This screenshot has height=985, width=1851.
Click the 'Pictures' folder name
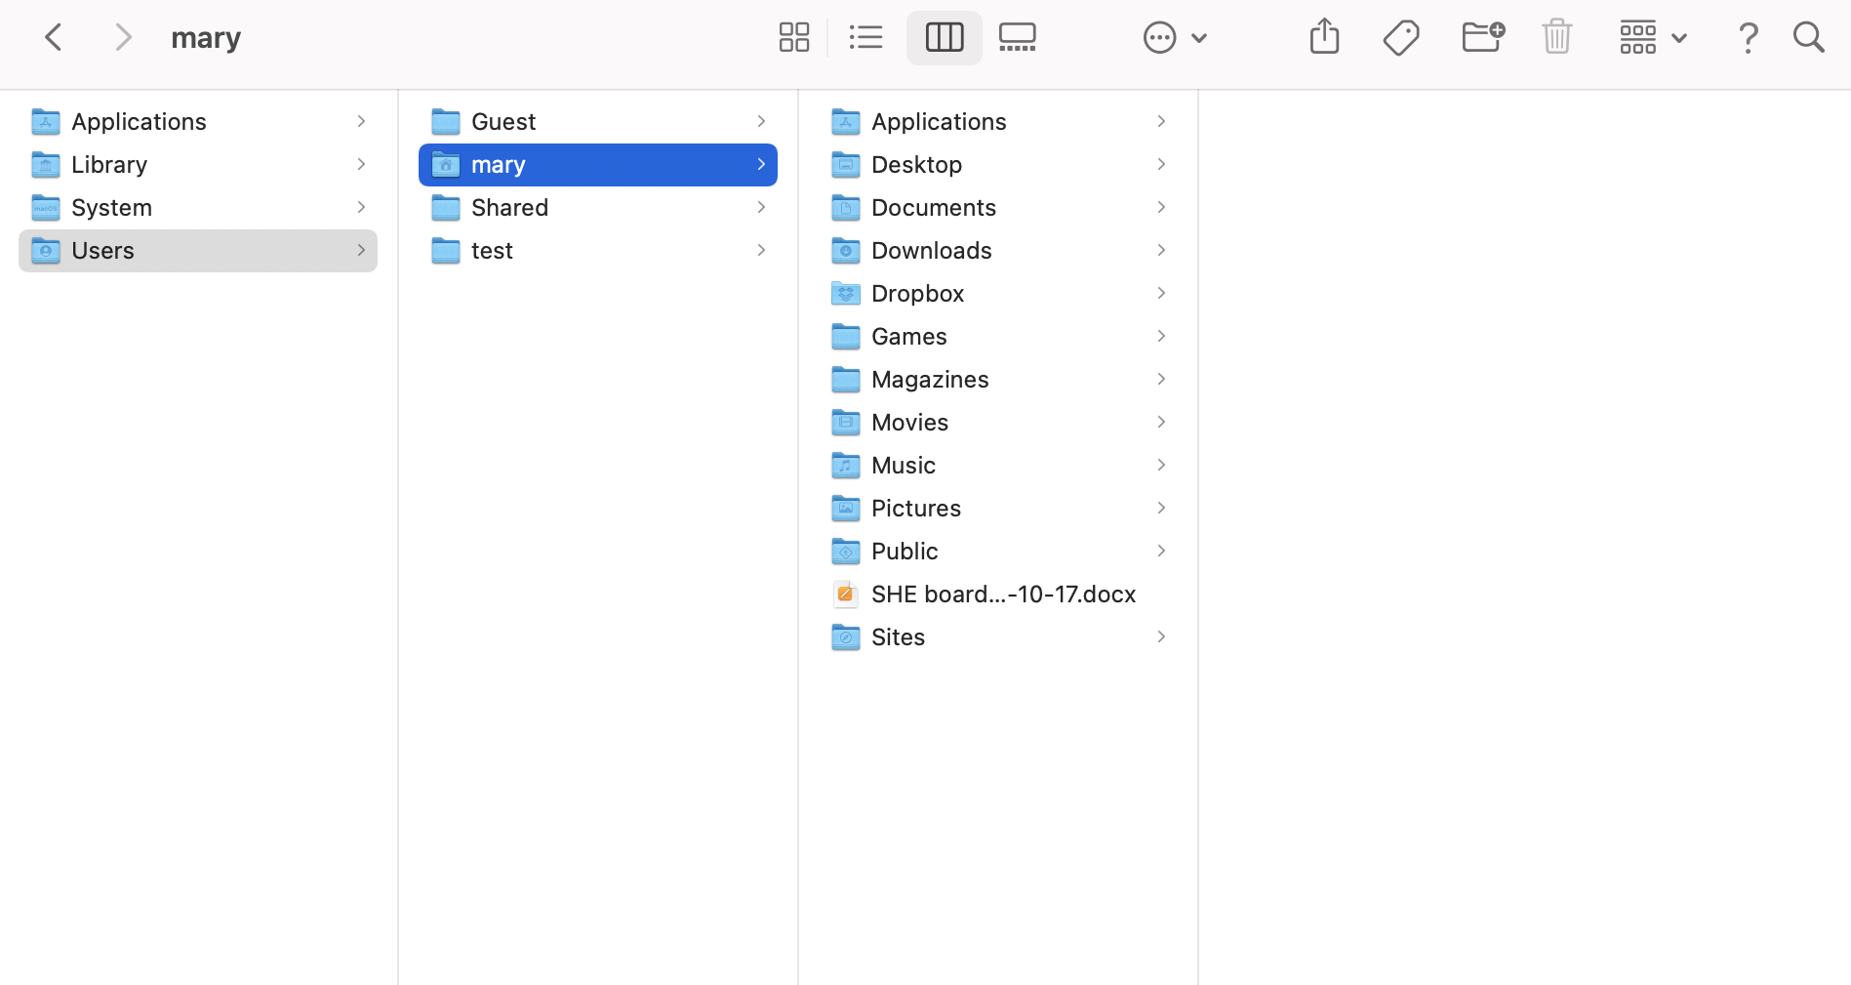(916, 509)
